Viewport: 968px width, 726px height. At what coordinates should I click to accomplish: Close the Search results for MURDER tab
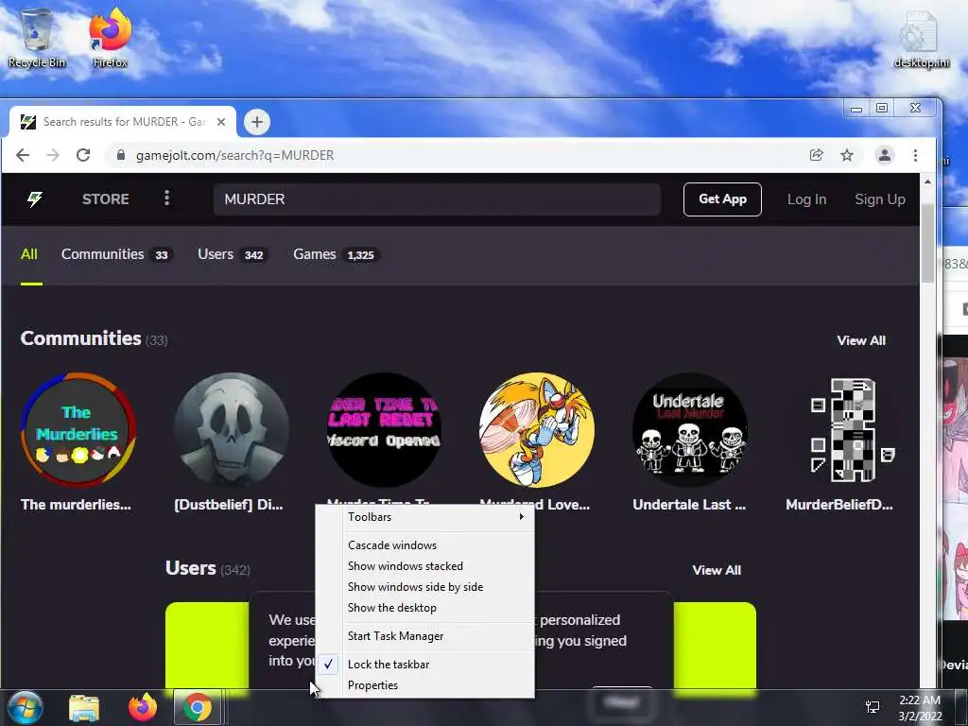pyautogui.click(x=221, y=122)
